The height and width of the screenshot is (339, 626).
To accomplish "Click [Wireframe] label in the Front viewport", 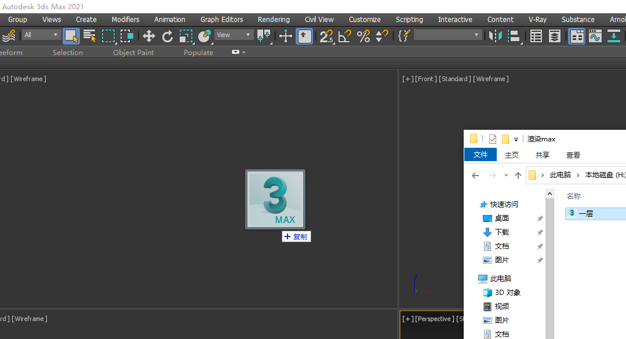I will coord(491,79).
